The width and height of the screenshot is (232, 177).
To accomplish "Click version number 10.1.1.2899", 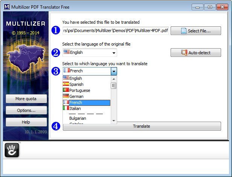I will (36, 132).
